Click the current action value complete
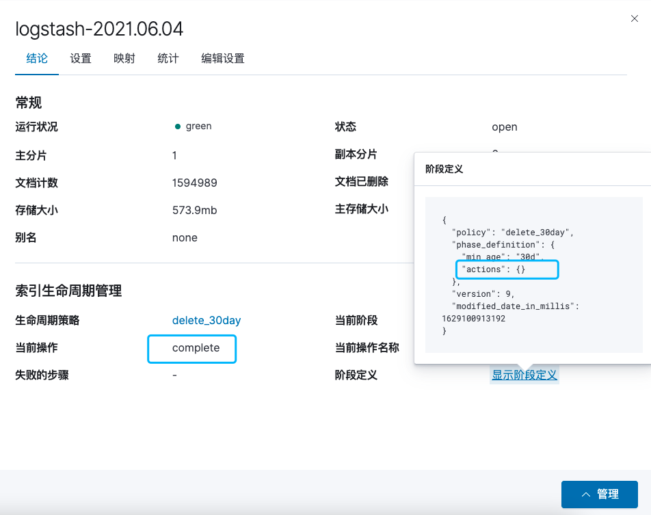651x515 pixels. [196, 348]
